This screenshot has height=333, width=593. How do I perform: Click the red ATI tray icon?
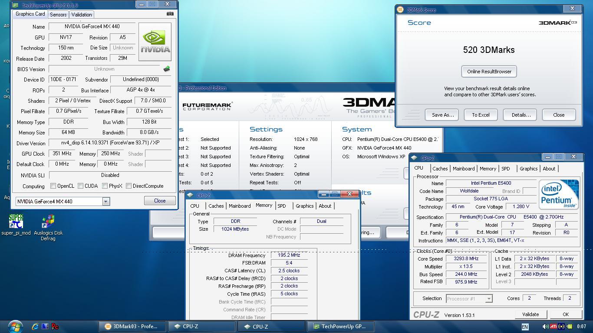pos(553,326)
